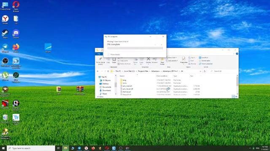Click the Date modified column header
This screenshot has height=151, width=270.
[162, 76]
